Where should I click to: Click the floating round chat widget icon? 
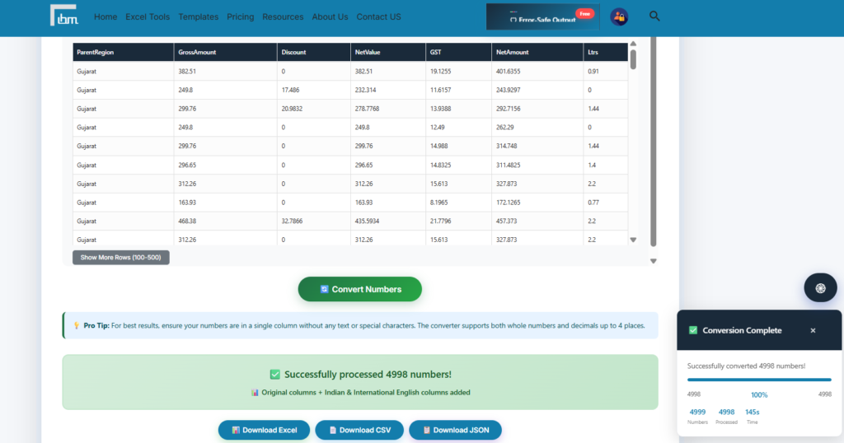tap(820, 287)
